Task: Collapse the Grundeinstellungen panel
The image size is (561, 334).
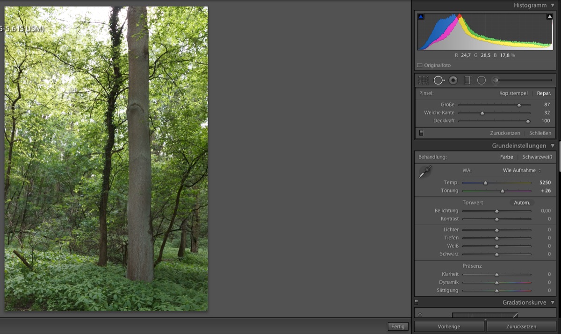Action: click(553, 146)
